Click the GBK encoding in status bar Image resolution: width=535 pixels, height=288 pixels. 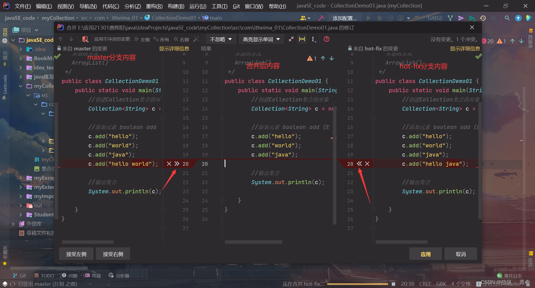click(441, 284)
